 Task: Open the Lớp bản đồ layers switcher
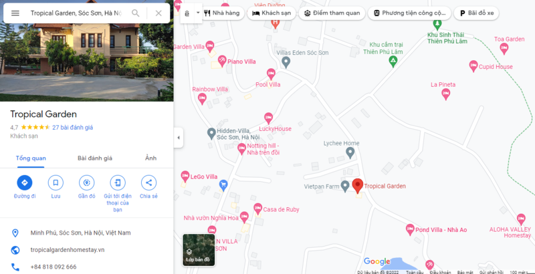(x=199, y=250)
